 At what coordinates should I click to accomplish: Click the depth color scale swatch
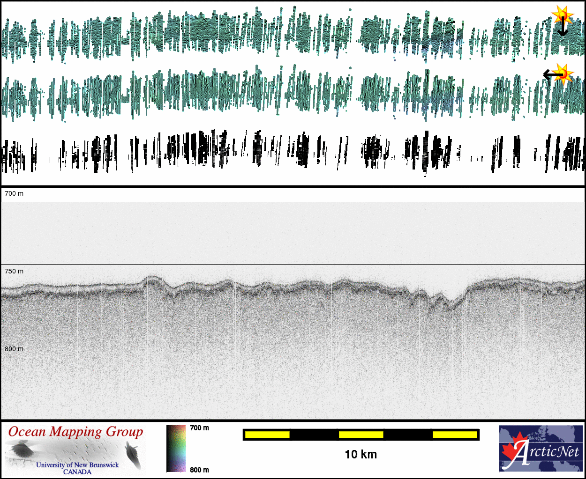tap(176, 449)
